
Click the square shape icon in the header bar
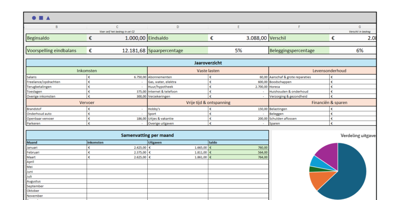pos(41,18)
